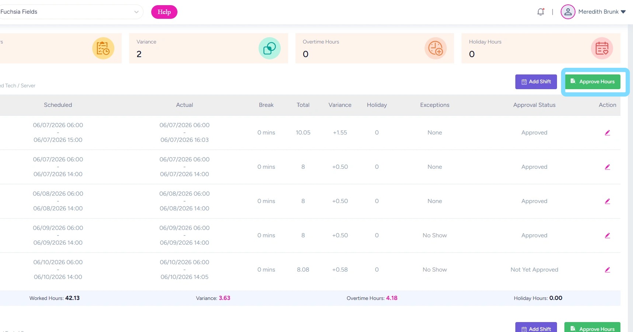Click the Overtime Hours clock icon
The height and width of the screenshot is (332, 633).
coord(436,48)
